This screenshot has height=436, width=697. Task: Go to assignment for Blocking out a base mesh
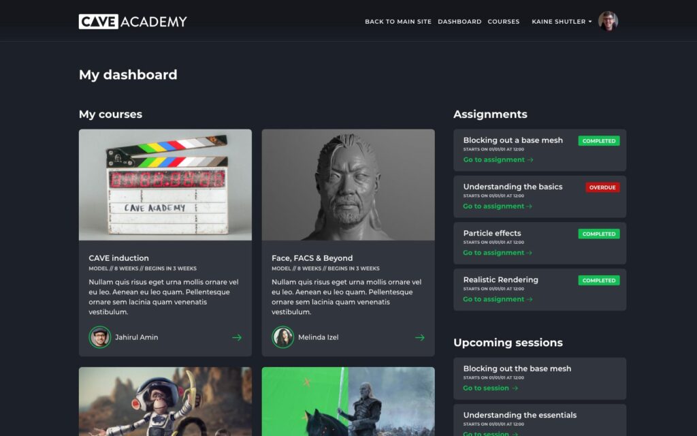coord(498,159)
